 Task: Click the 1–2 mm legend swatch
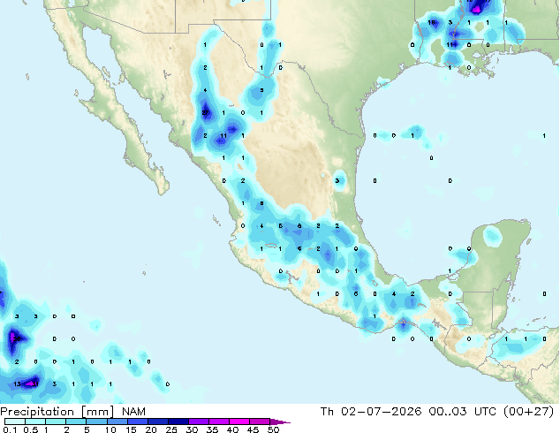click(56, 422)
